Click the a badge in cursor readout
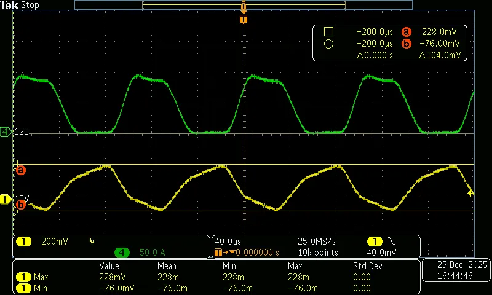This screenshot has width=492, height=295. [x=407, y=32]
